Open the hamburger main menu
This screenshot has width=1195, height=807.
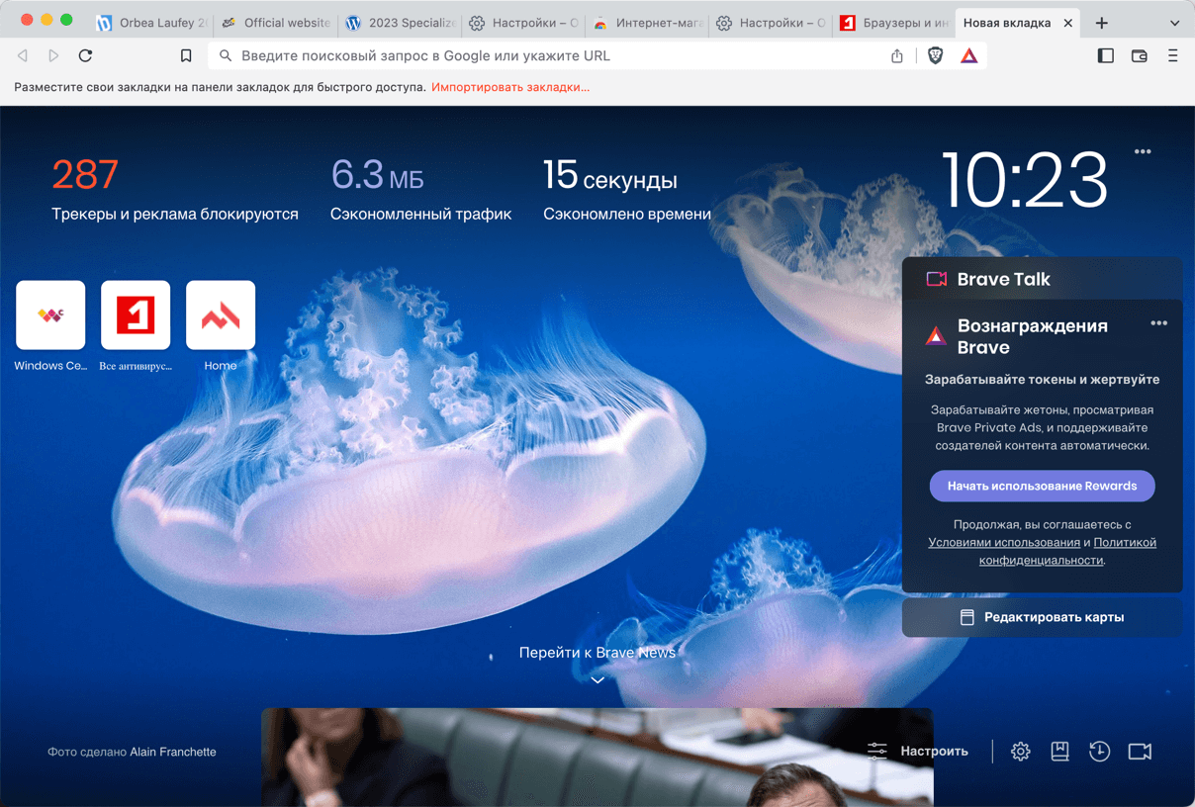(1172, 56)
